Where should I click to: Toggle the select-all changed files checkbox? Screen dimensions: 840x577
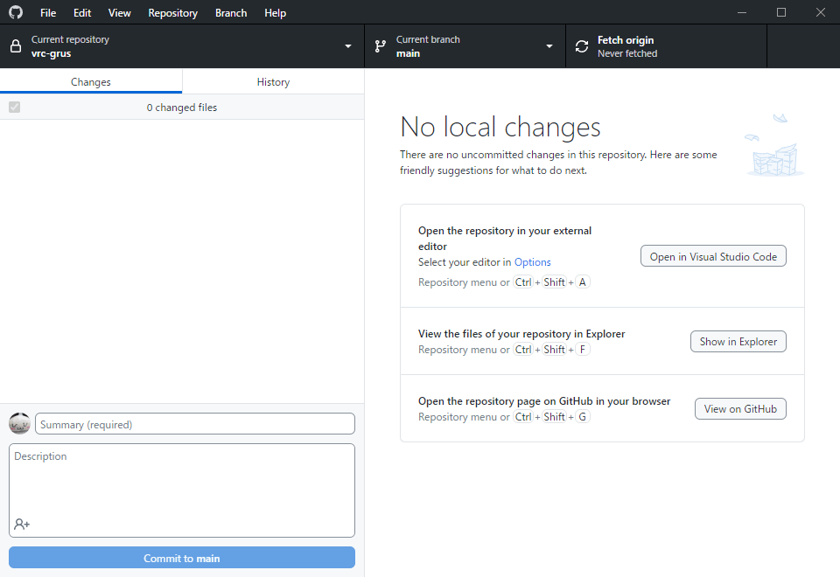point(15,107)
